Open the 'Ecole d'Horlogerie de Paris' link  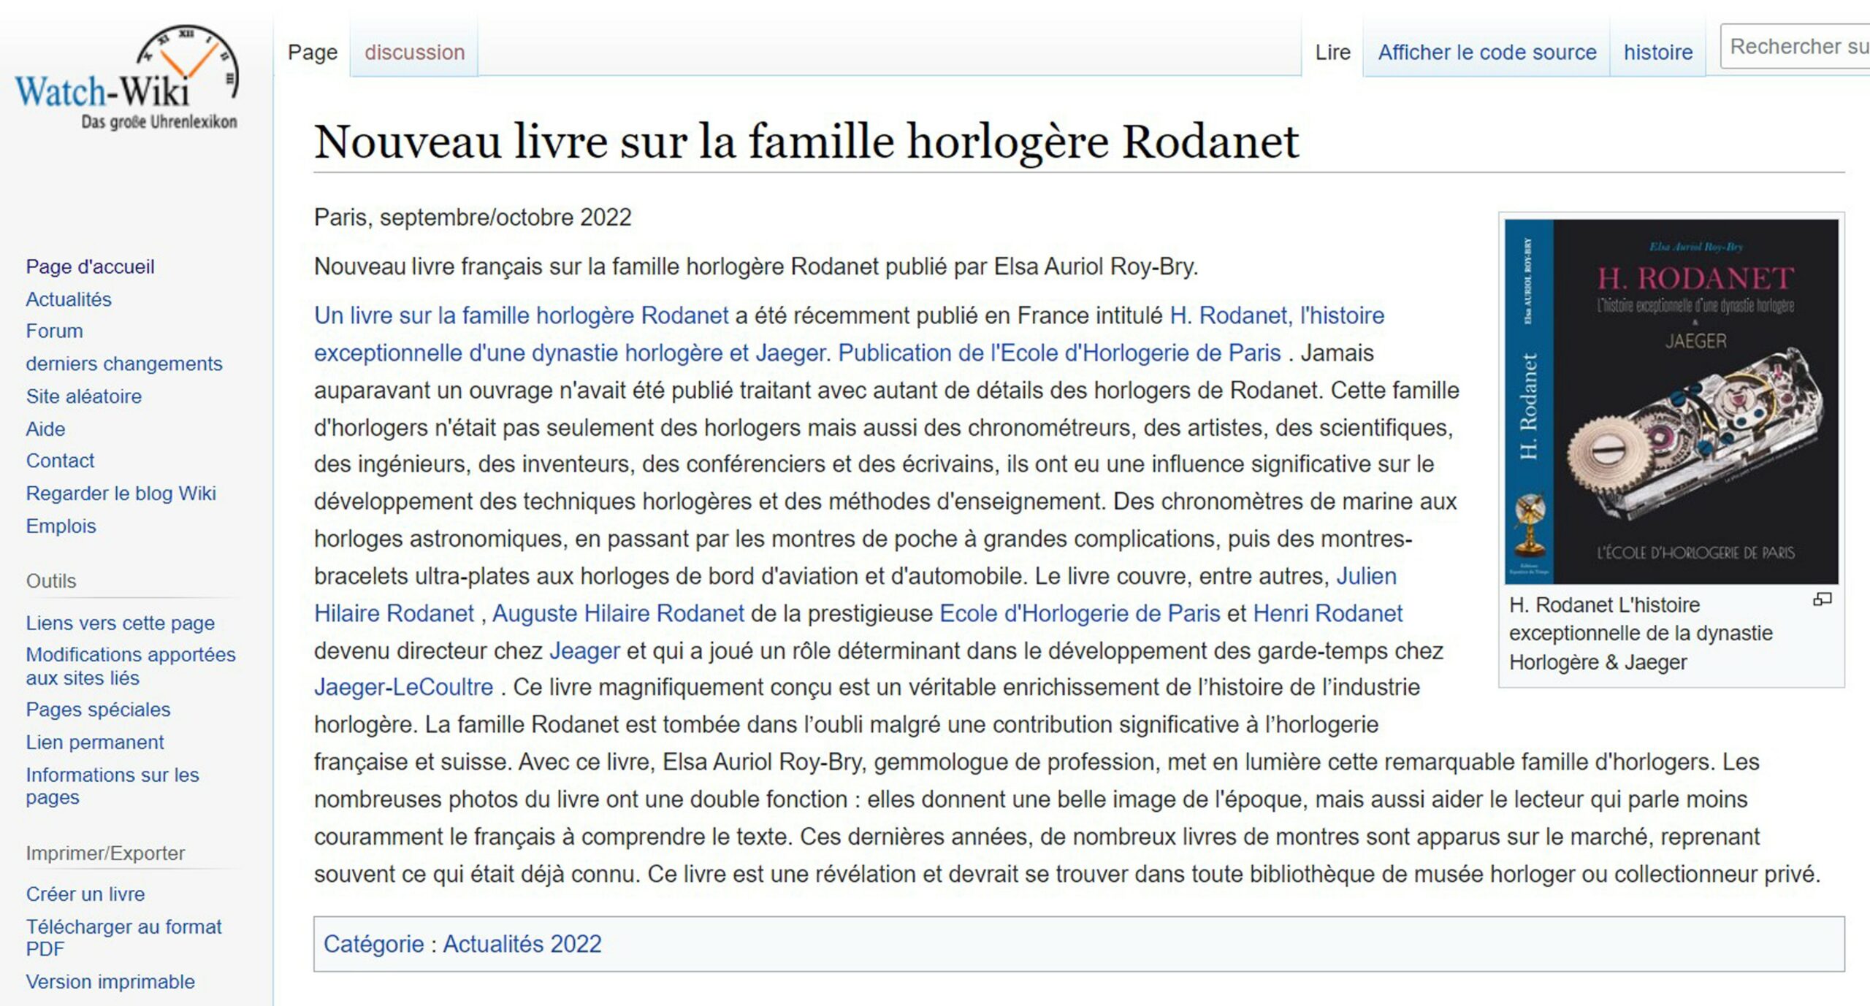[1077, 613]
